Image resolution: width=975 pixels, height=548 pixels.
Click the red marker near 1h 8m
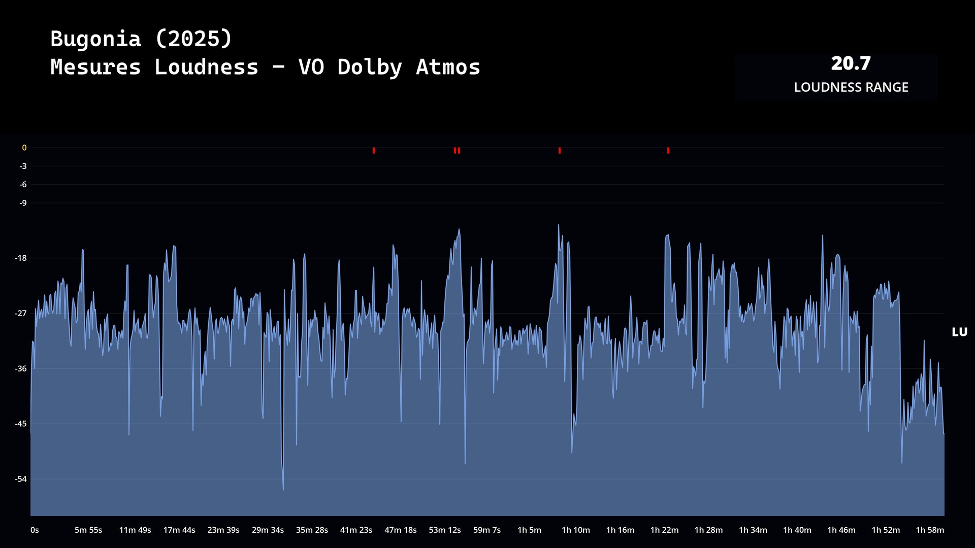pyautogui.click(x=560, y=151)
